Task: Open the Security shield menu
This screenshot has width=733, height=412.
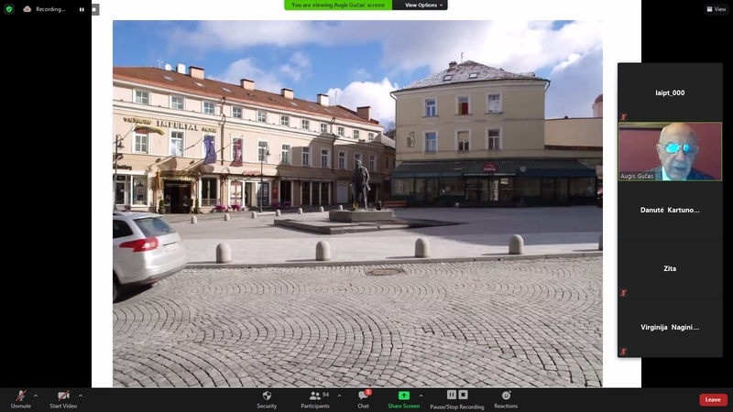Action: (x=267, y=398)
